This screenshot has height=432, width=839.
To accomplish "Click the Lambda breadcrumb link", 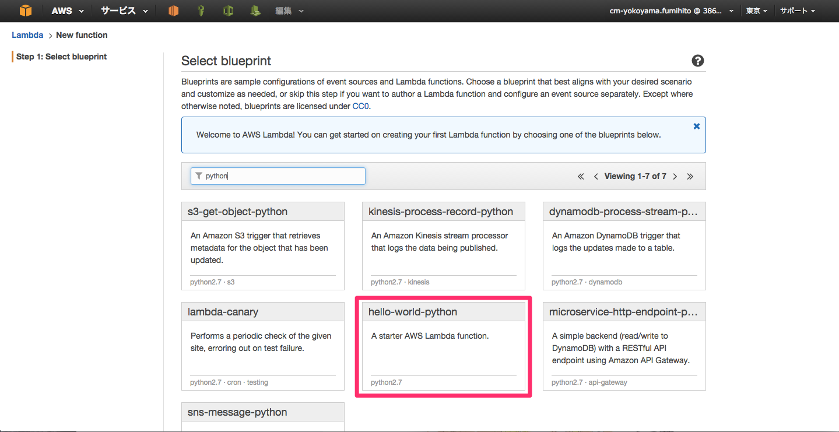I will pyautogui.click(x=27, y=35).
